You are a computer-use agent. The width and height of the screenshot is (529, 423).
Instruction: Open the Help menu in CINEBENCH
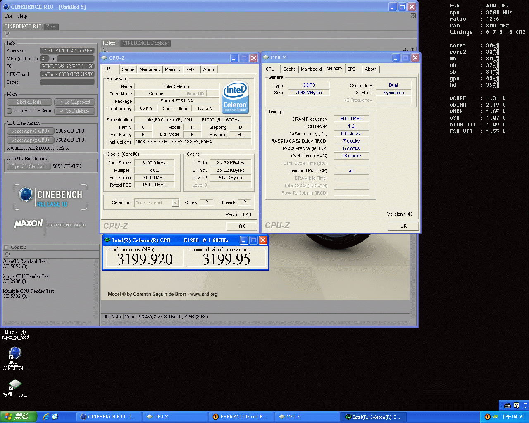point(22,16)
